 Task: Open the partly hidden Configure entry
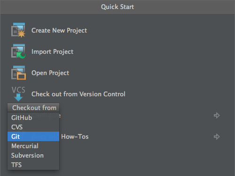coord(60,116)
